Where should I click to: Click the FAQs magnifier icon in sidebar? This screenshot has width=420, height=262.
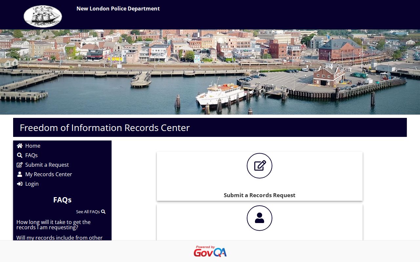20,155
